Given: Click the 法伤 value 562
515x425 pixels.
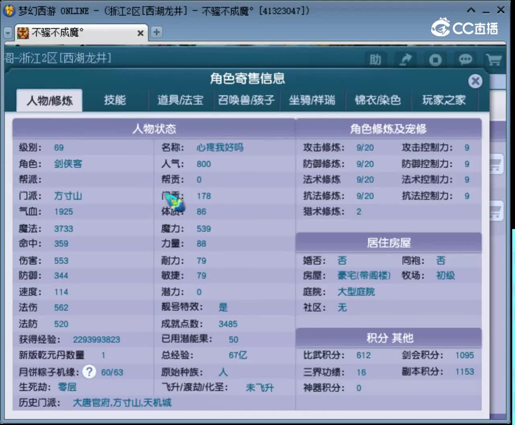Looking at the screenshot, I should (61, 308).
